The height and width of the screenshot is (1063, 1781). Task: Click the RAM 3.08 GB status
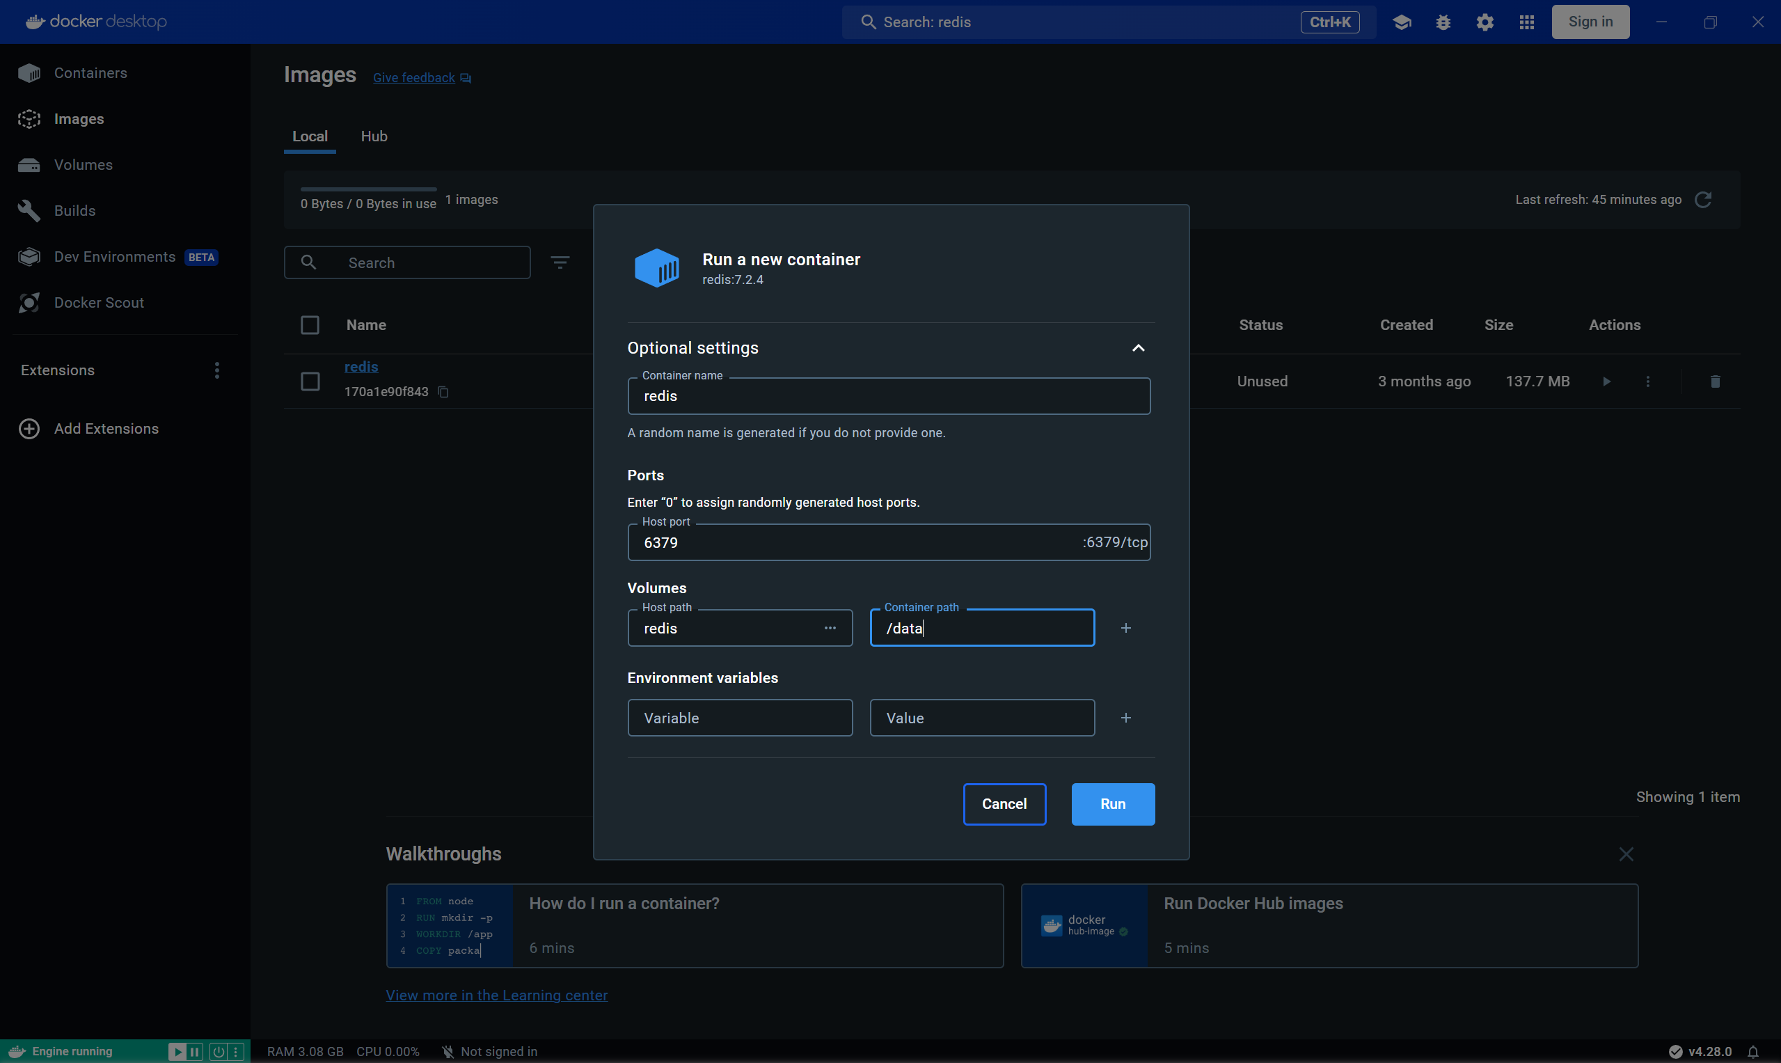point(305,1052)
